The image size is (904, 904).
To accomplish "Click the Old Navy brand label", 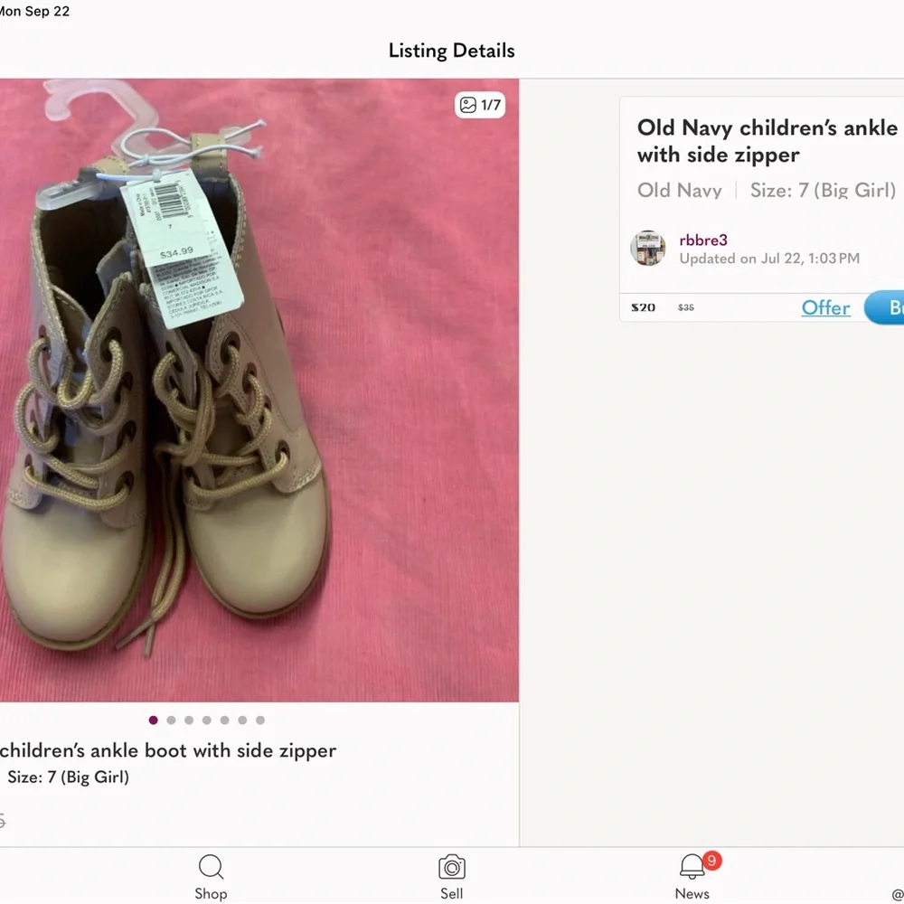I will tap(680, 190).
